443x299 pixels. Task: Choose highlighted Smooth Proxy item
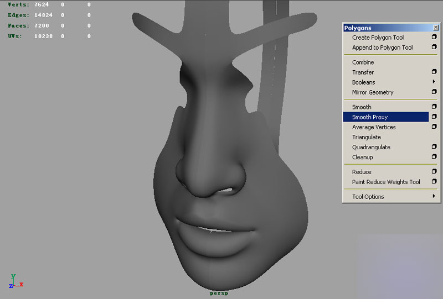tap(385, 117)
